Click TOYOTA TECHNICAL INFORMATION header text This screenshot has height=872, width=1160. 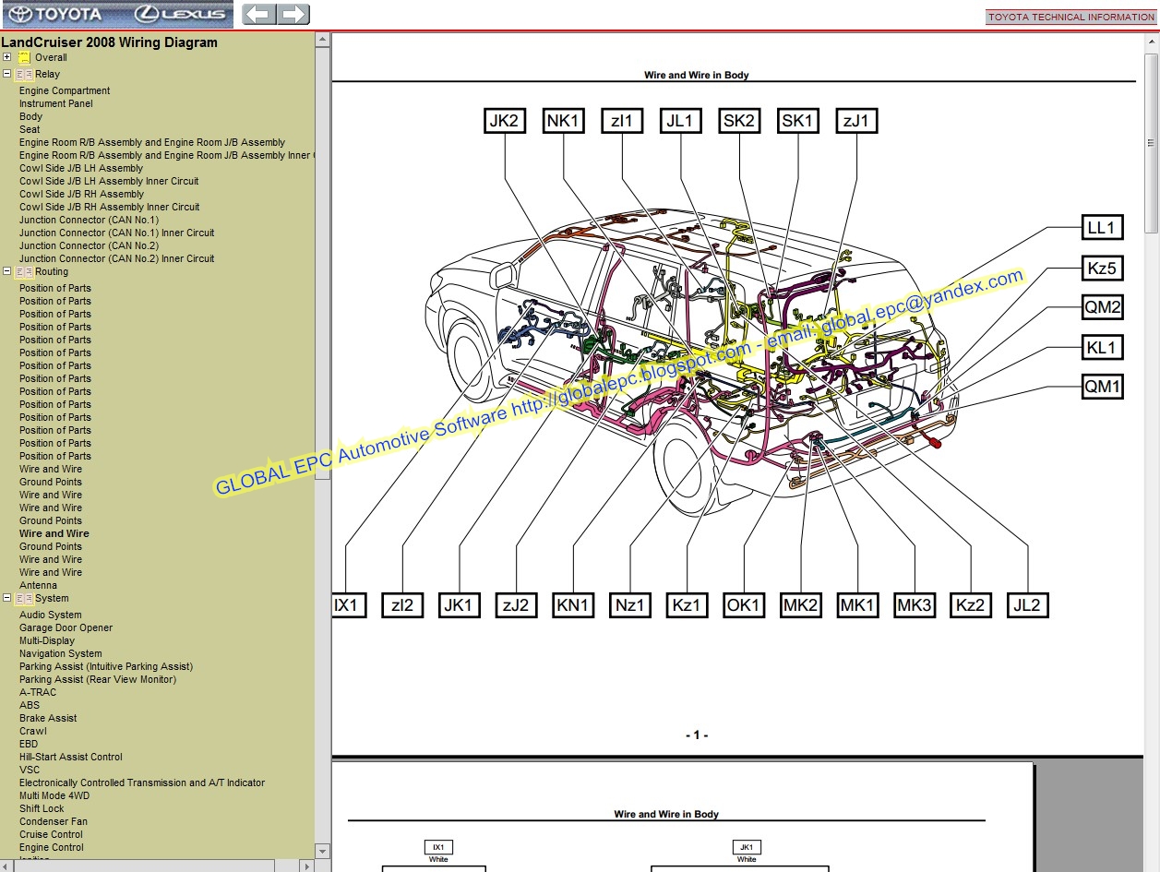tap(1071, 17)
